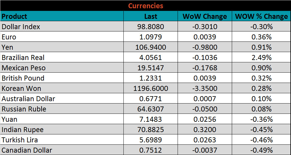Click the Turkish Lira row label

pyautogui.click(x=20, y=140)
